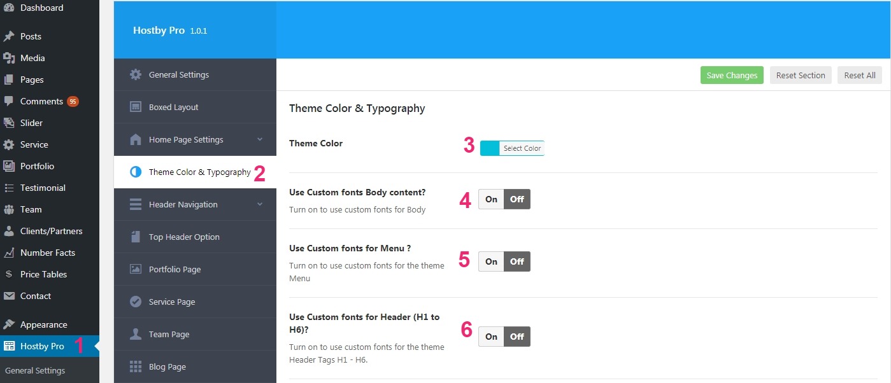Click the Blog Page grid icon
The image size is (891, 383).
[x=136, y=366]
